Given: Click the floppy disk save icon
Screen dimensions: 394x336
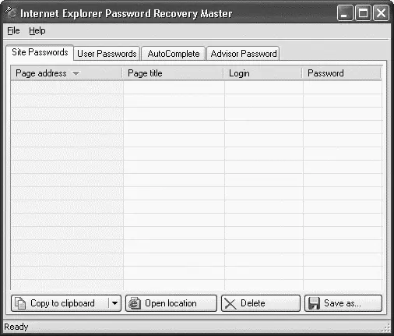Looking at the screenshot, I should (x=314, y=303).
